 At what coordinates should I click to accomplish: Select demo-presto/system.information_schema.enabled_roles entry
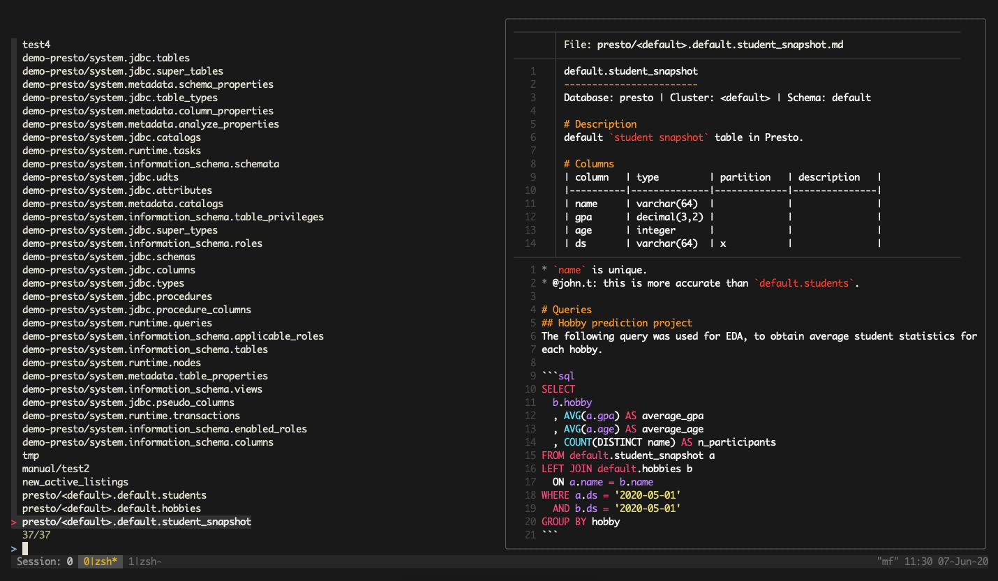coord(165,429)
